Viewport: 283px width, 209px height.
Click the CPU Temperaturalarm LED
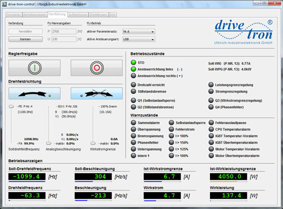tap(211, 129)
